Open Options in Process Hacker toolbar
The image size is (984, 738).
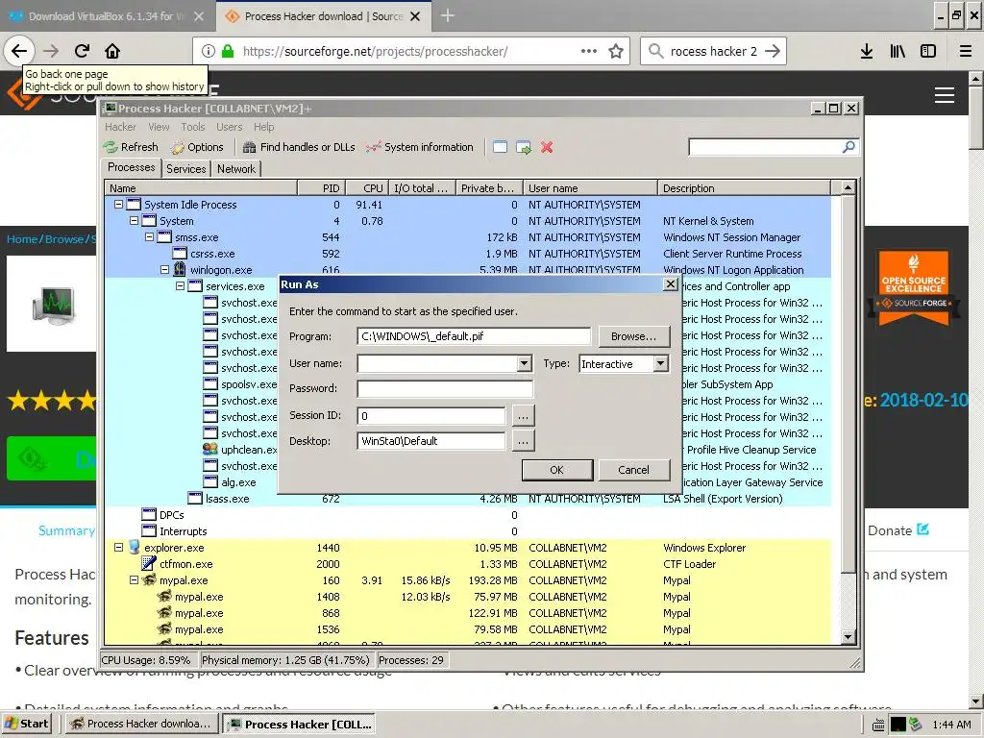(x=197, y=147)
